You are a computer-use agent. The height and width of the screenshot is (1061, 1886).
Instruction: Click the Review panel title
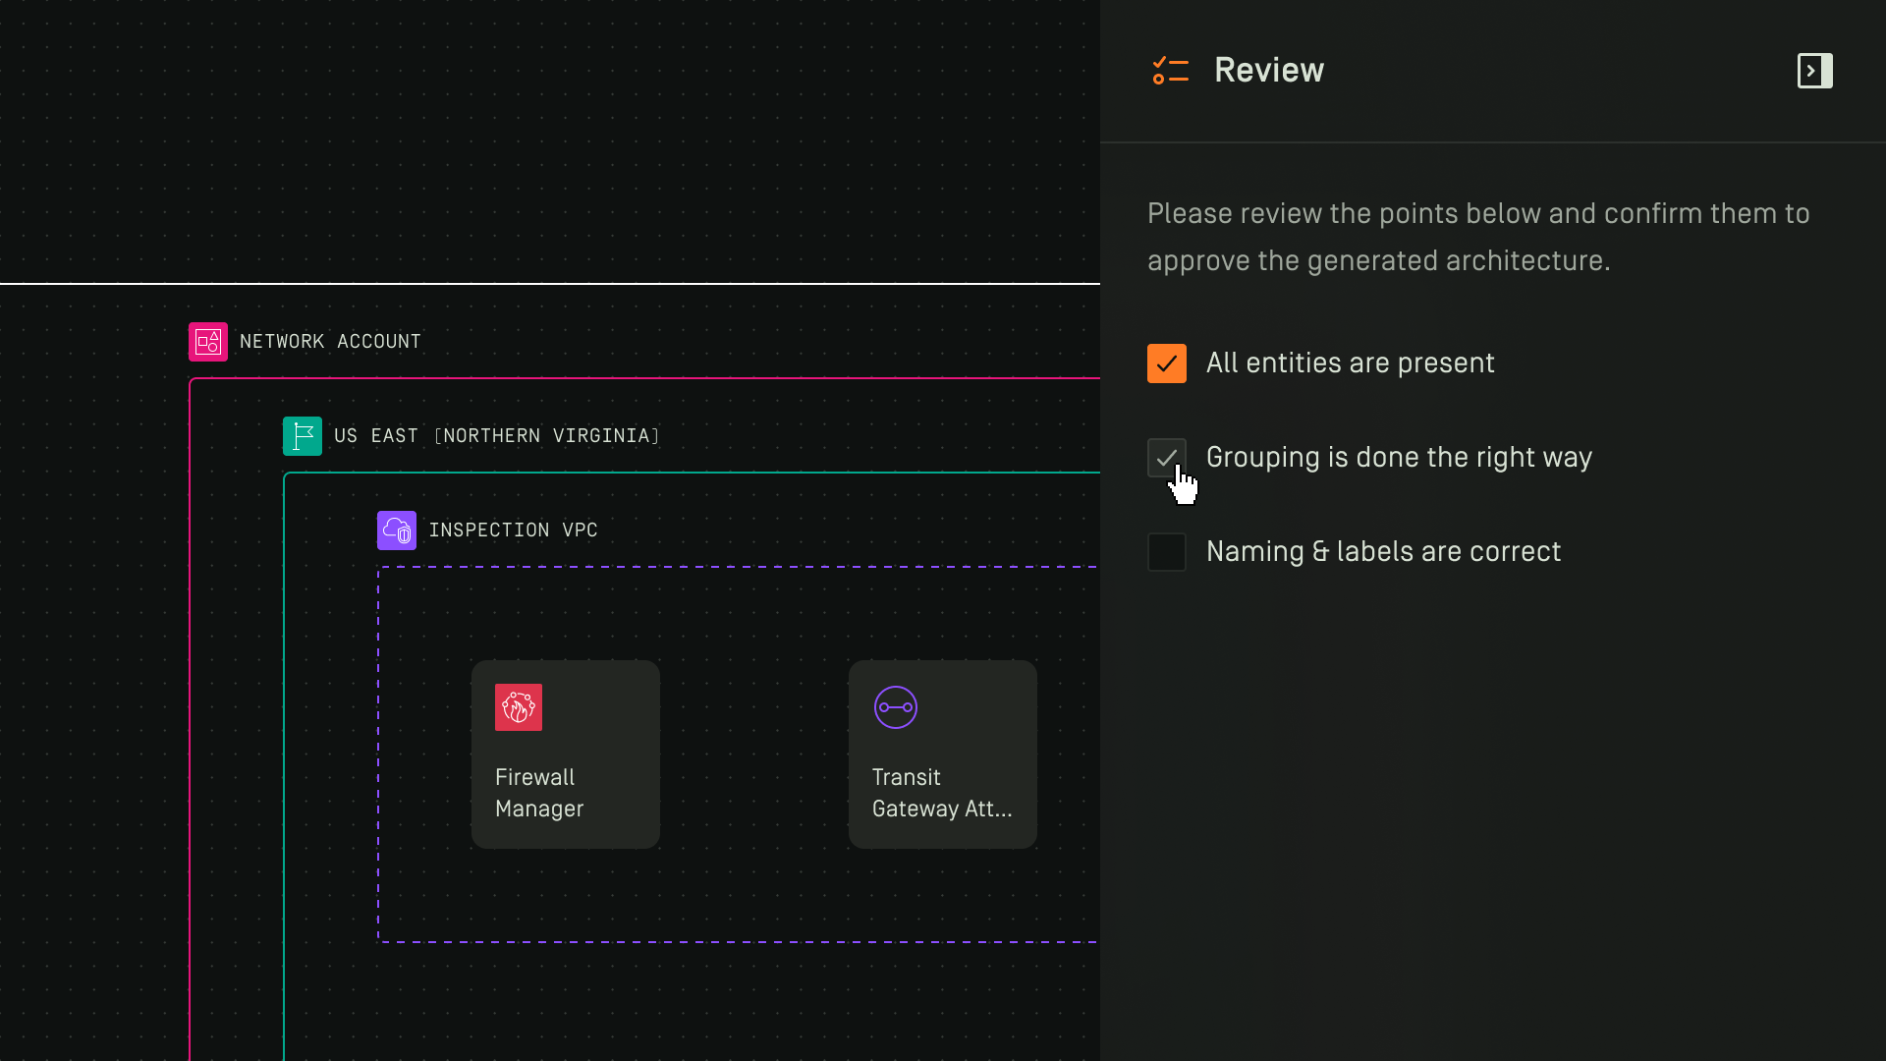point(1268,71)
